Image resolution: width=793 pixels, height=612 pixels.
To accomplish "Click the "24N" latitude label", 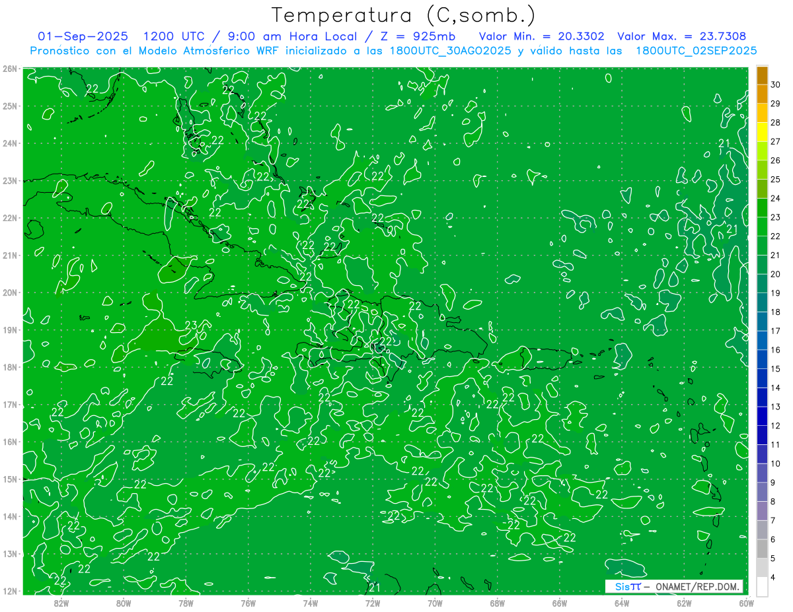I will pyautogui.click(x=9, y=143).
